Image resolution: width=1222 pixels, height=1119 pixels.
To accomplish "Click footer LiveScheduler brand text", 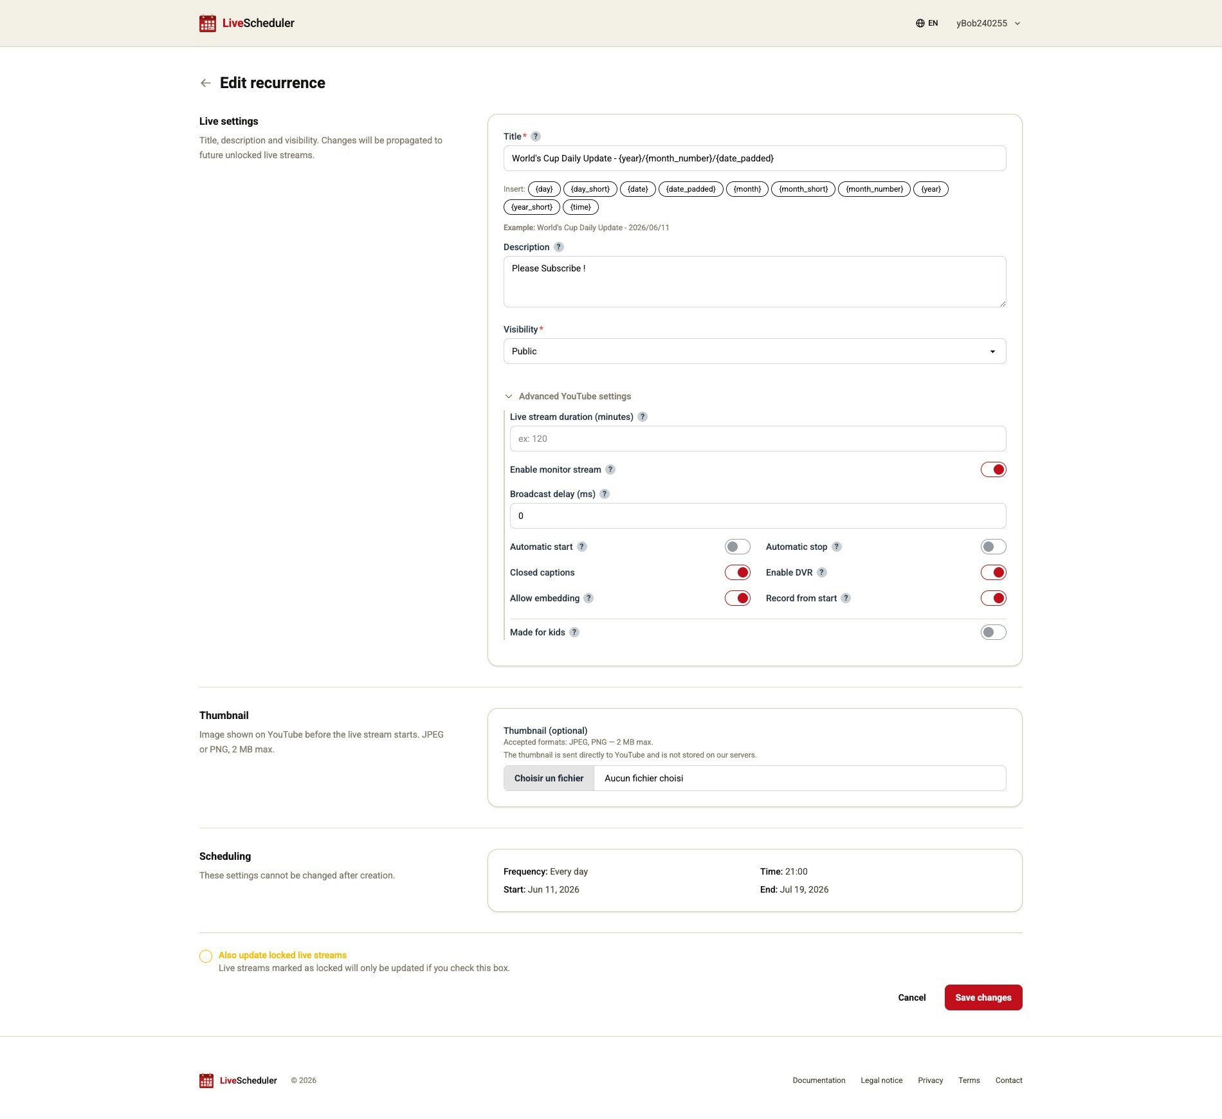I will click(x=248, y=1080).
